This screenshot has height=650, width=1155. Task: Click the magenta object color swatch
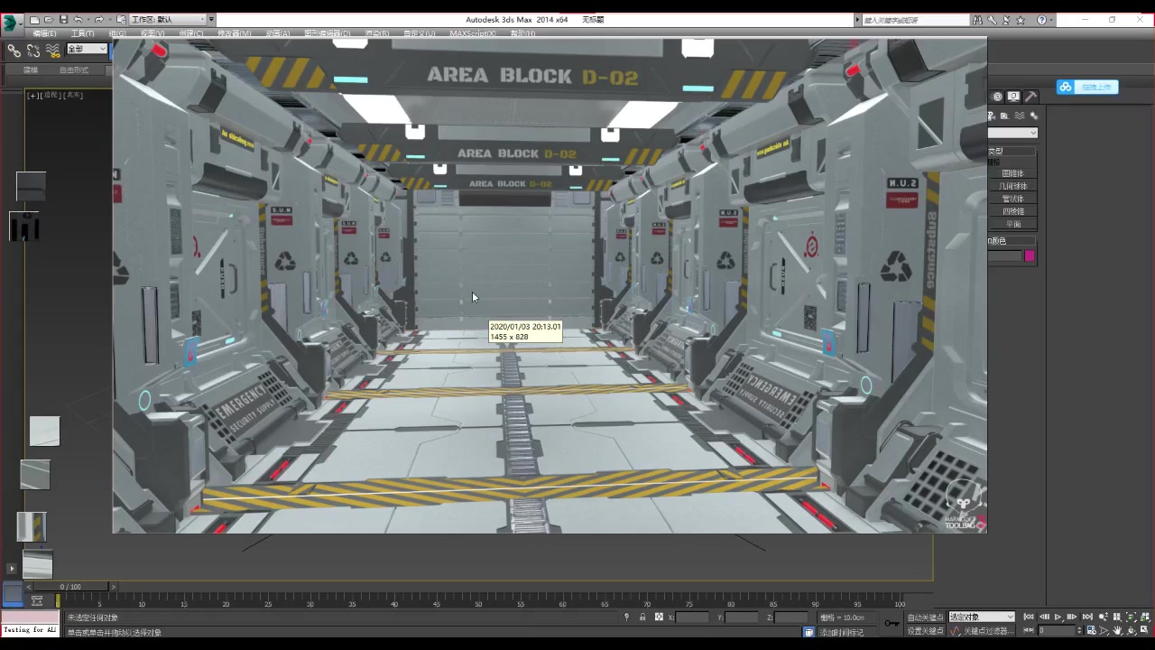point(1030,256)
